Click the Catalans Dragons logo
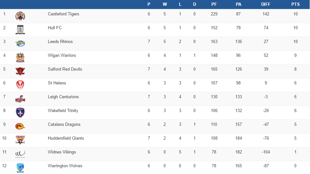Screen dimensions: 310x174 point(20,126)
